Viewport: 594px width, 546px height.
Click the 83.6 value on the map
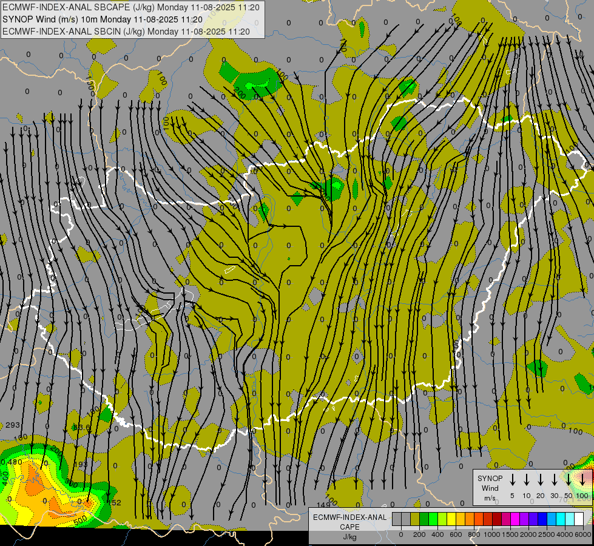tap(81, 427)
